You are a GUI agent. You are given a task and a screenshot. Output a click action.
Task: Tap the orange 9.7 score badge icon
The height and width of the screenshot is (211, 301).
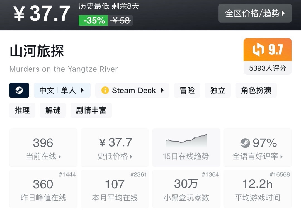pyautogui.click(x=257, y=50)
